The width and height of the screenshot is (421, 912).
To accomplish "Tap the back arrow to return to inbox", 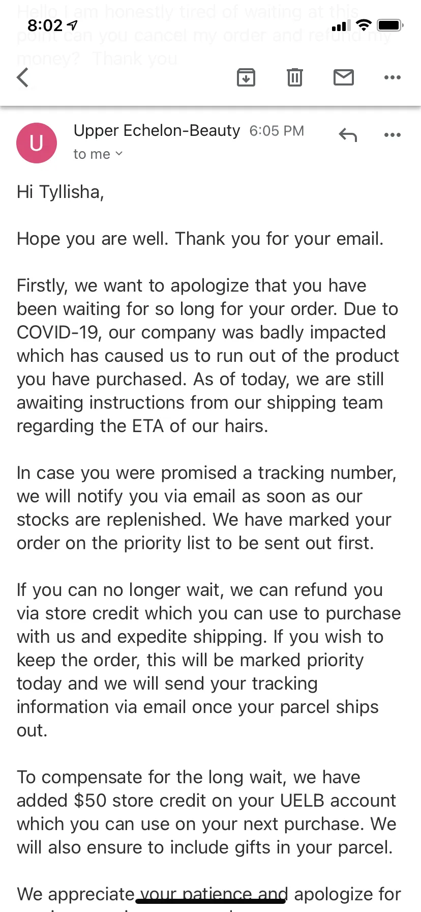I will coord(22,78).
